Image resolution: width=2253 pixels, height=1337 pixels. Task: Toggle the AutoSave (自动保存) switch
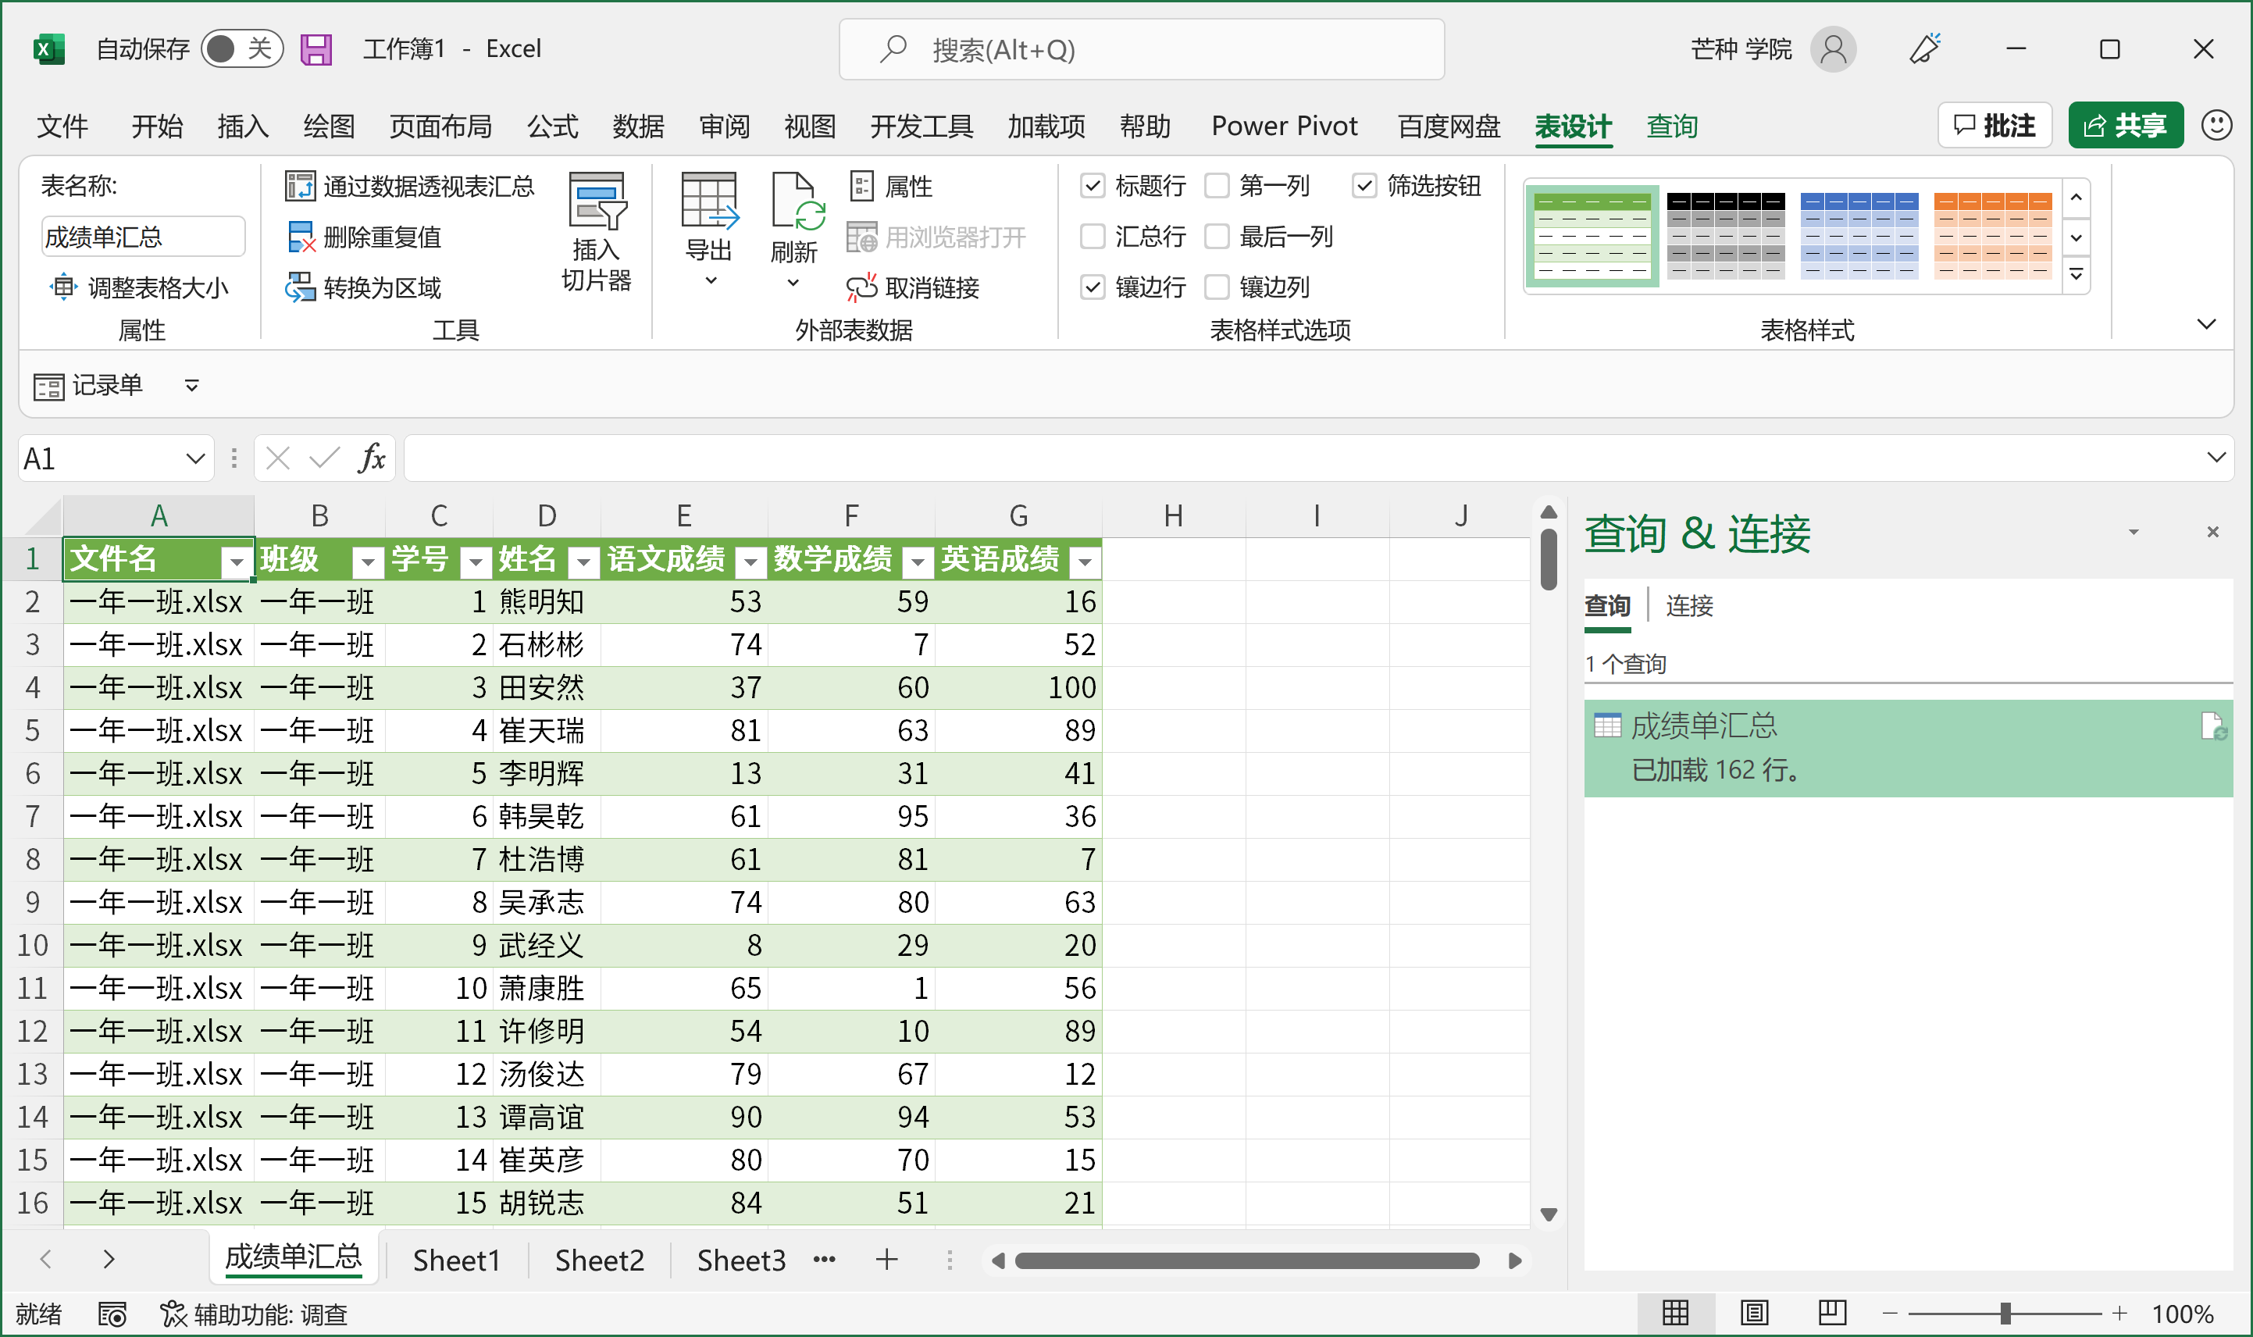(241, 48)
